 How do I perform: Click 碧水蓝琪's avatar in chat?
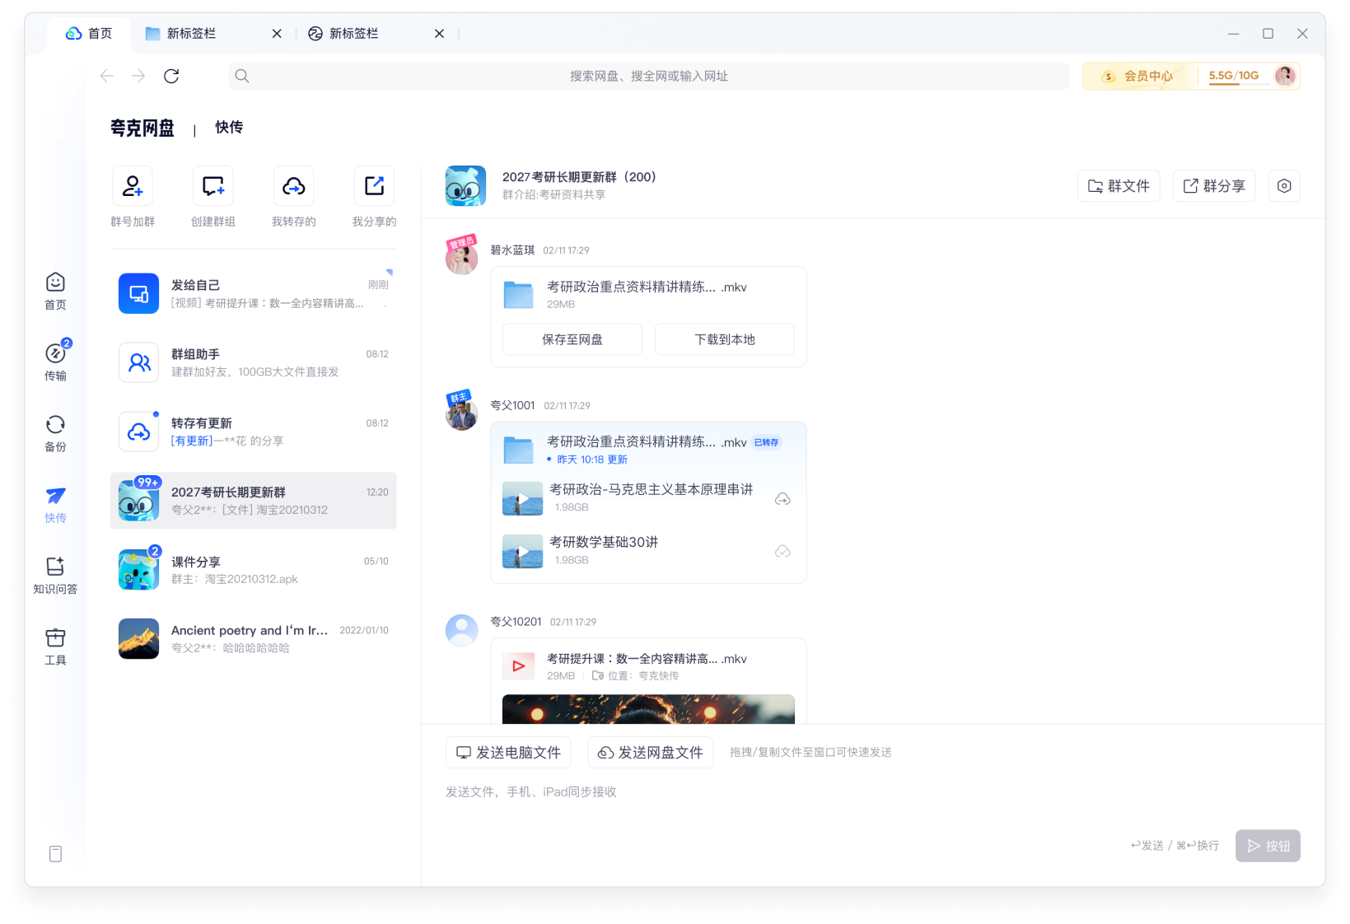(461, 258)
